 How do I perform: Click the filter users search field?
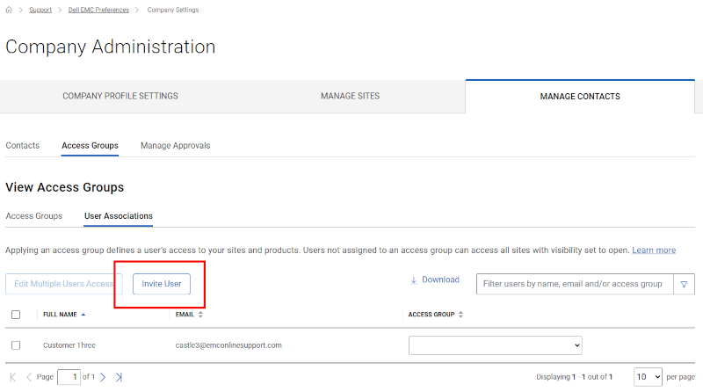574,284
